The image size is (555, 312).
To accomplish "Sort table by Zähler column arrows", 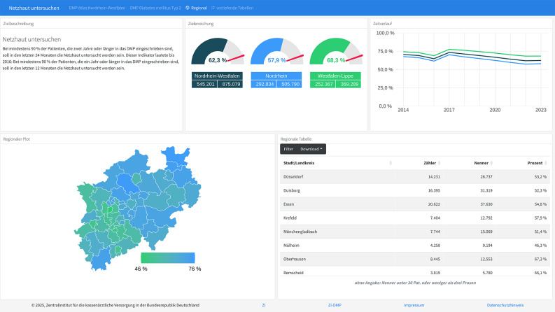I will click(440, 163).
